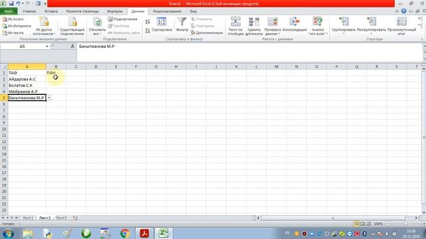Adjust the zoom slider handle

[406, 224]
